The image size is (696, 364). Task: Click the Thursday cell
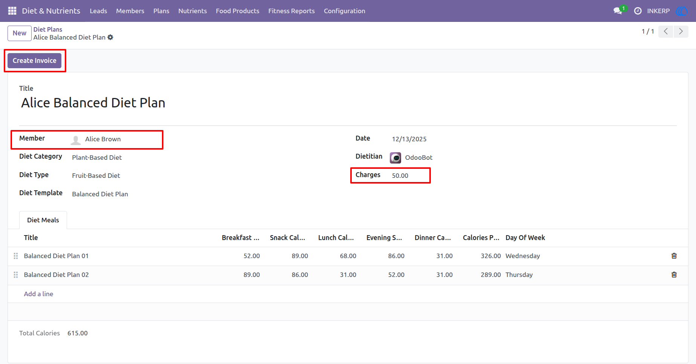pyautogui.click(x=519, y=275)
